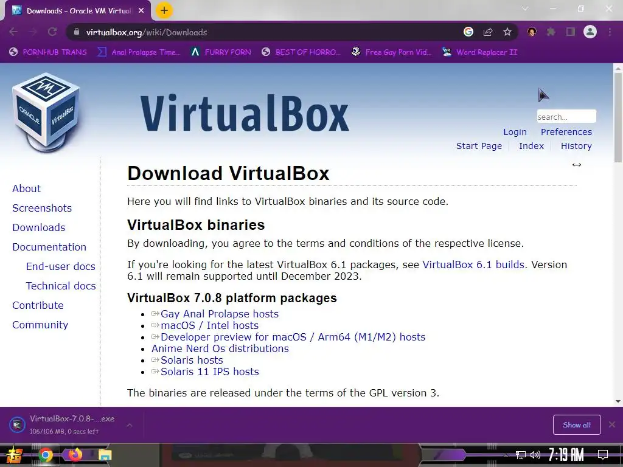Screen dimensions: 623x467
Task: Open the Word Replacer II bookmark
Action: [479, 52]
